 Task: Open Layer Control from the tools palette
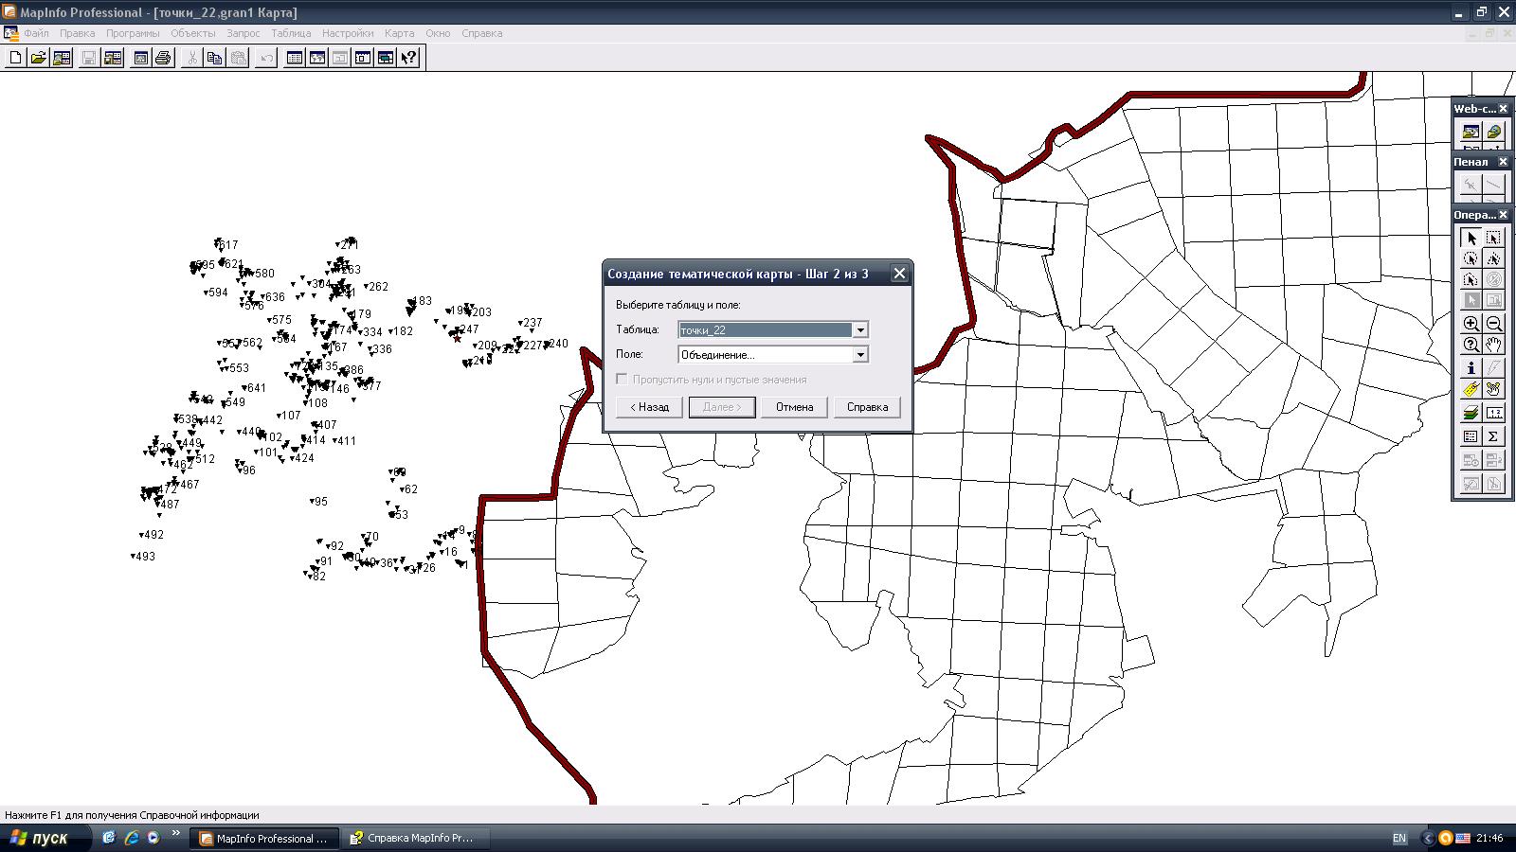1471,413
